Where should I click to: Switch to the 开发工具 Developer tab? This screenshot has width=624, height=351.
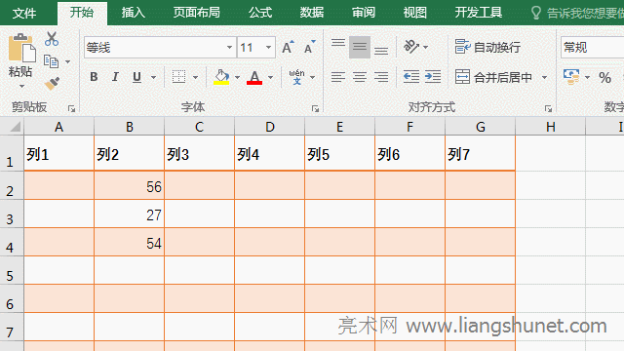coord(479,13)
